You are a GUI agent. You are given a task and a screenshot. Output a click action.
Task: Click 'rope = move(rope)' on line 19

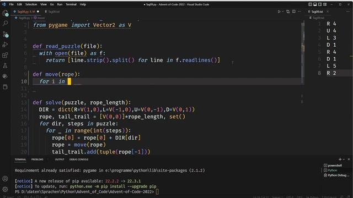79,145
